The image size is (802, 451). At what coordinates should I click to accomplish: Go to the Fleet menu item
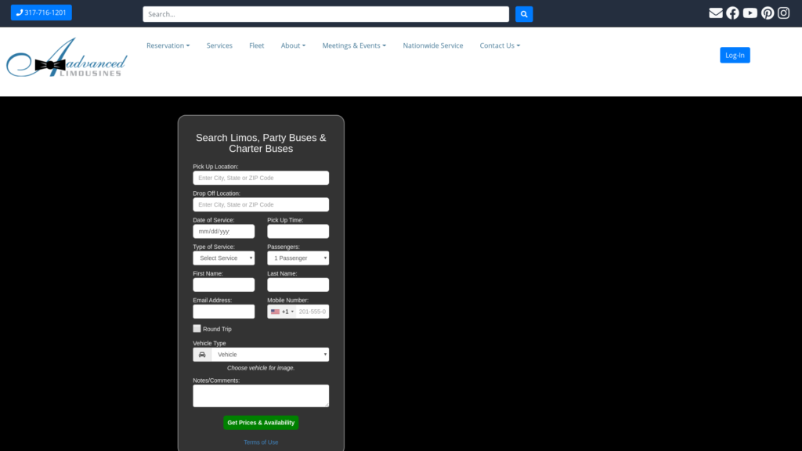click(256, 45)
